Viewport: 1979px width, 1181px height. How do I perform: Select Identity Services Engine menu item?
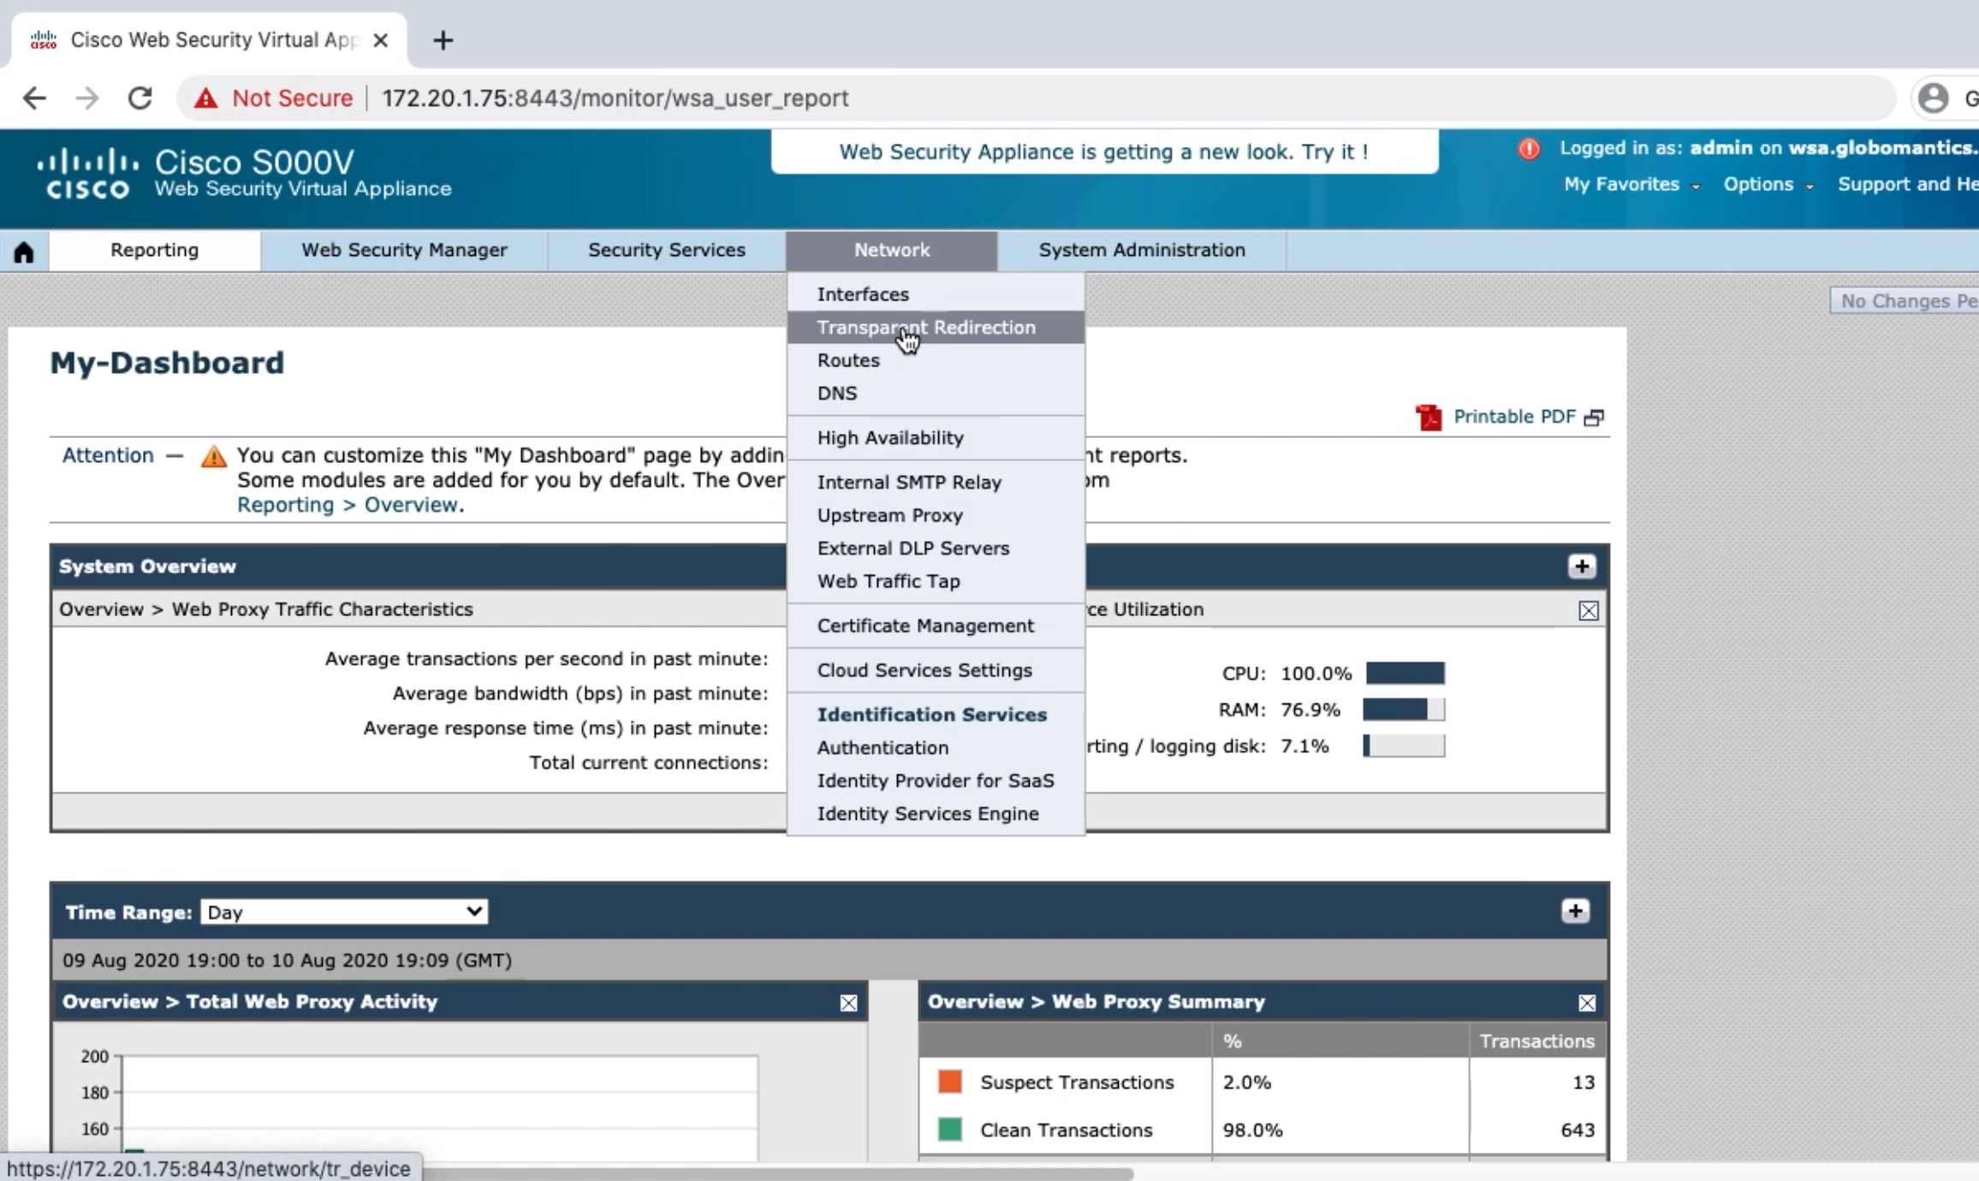pos(936,813)
